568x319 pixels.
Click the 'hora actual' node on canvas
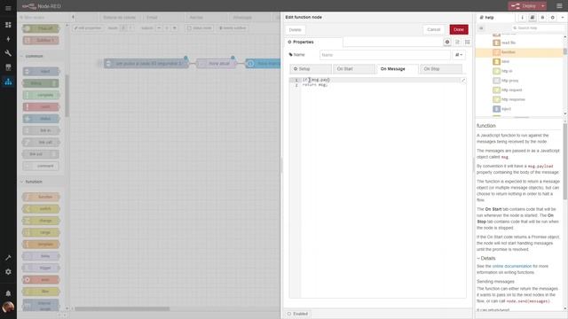click(x=217, y=63)
